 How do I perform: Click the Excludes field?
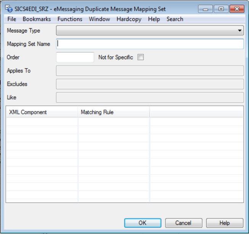click(150, 84)
